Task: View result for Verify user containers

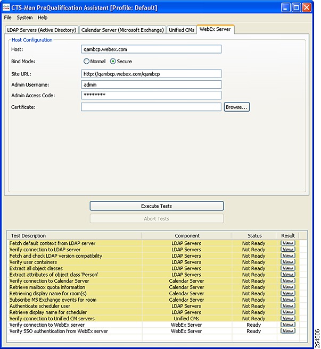Action: (x=288, y=262)
